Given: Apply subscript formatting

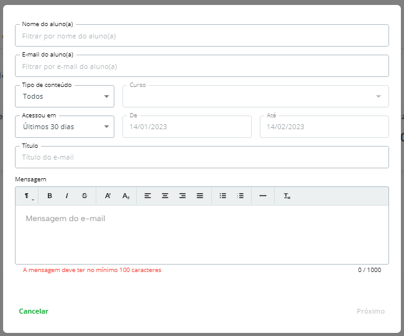Looking at the screenshot, I should [x=126, y=196].
